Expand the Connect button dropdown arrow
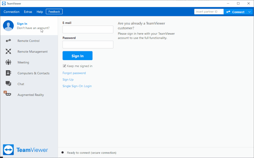The image size is (254, 158). (249, 12)
